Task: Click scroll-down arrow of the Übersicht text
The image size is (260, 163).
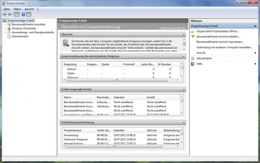Action: (x=184, y=50)
